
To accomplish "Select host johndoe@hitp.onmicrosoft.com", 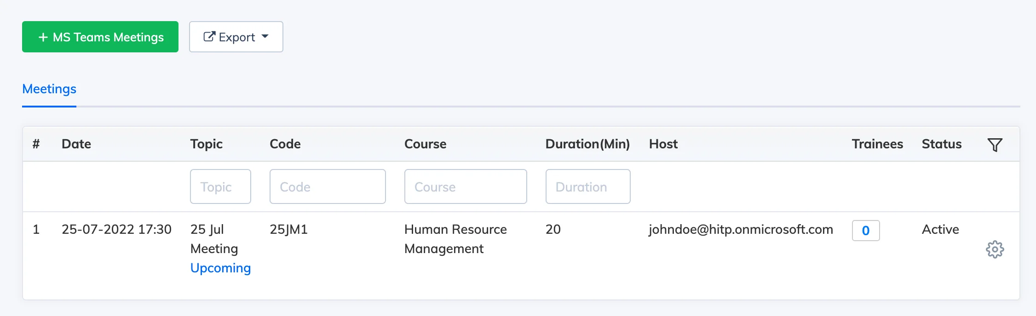I will point(741,229).
